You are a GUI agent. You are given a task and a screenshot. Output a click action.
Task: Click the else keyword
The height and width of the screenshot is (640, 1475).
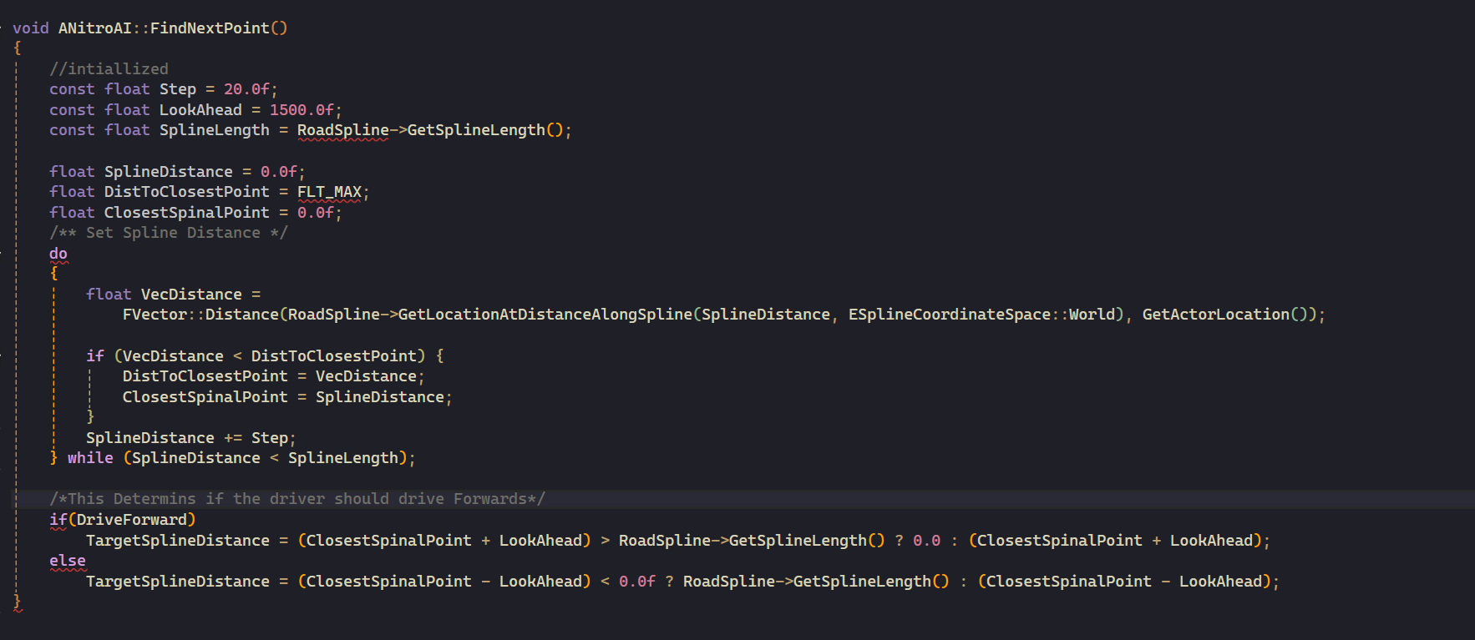[68, 561]
